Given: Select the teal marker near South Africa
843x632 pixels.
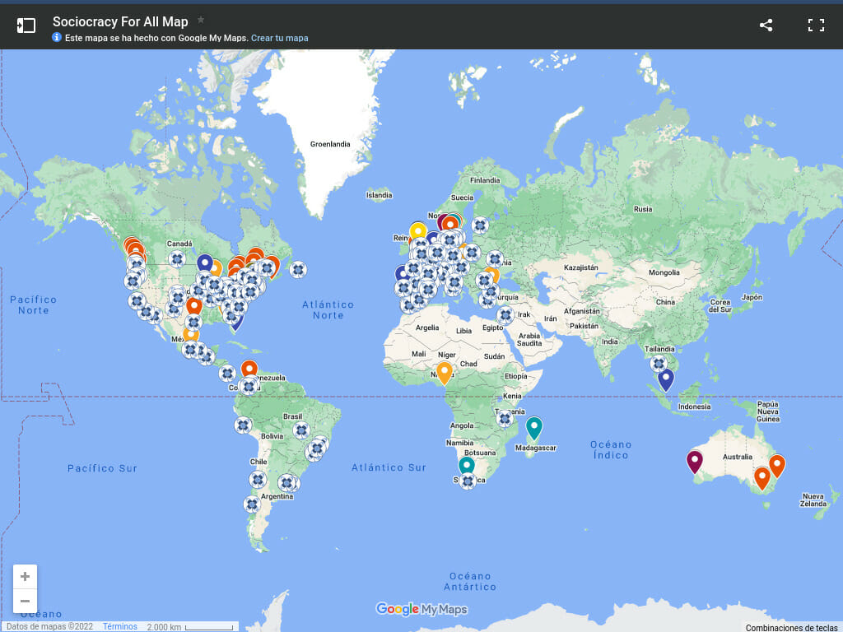Looking at the screenshot, I should coord(467,465).
